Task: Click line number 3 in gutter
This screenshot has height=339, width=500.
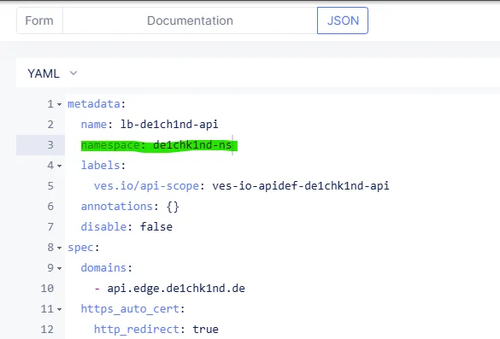Action: point(50,145)
